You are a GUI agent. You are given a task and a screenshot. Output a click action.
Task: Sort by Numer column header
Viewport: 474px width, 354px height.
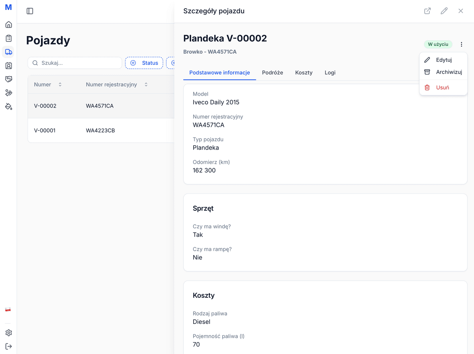[48, 85]
